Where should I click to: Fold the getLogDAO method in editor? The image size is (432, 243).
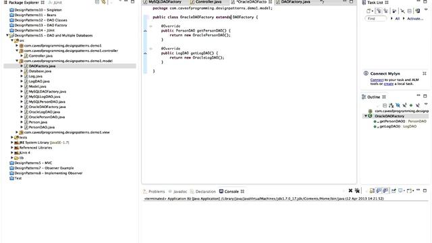pos(151,49)
